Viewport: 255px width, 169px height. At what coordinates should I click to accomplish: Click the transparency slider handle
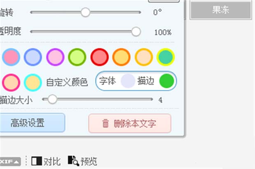pos(136,32)
